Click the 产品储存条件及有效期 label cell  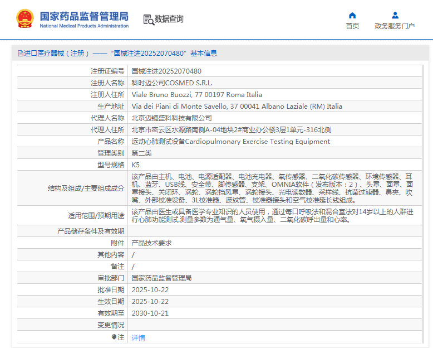click(72, 231)
